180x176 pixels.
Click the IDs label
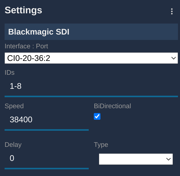[9, 73]
